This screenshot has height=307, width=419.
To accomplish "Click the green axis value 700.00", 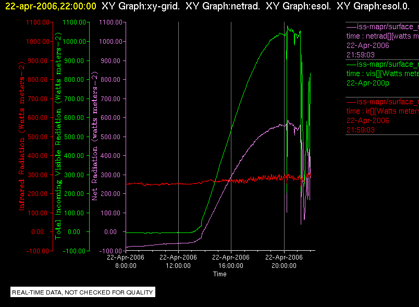I will pyautogui.click(x=75, y=99).
